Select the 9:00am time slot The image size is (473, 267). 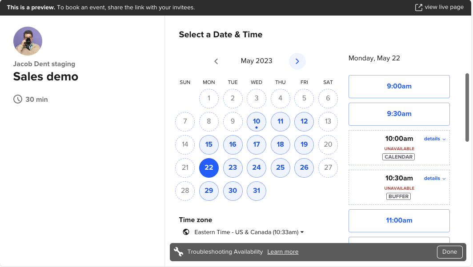coord(399,86)
